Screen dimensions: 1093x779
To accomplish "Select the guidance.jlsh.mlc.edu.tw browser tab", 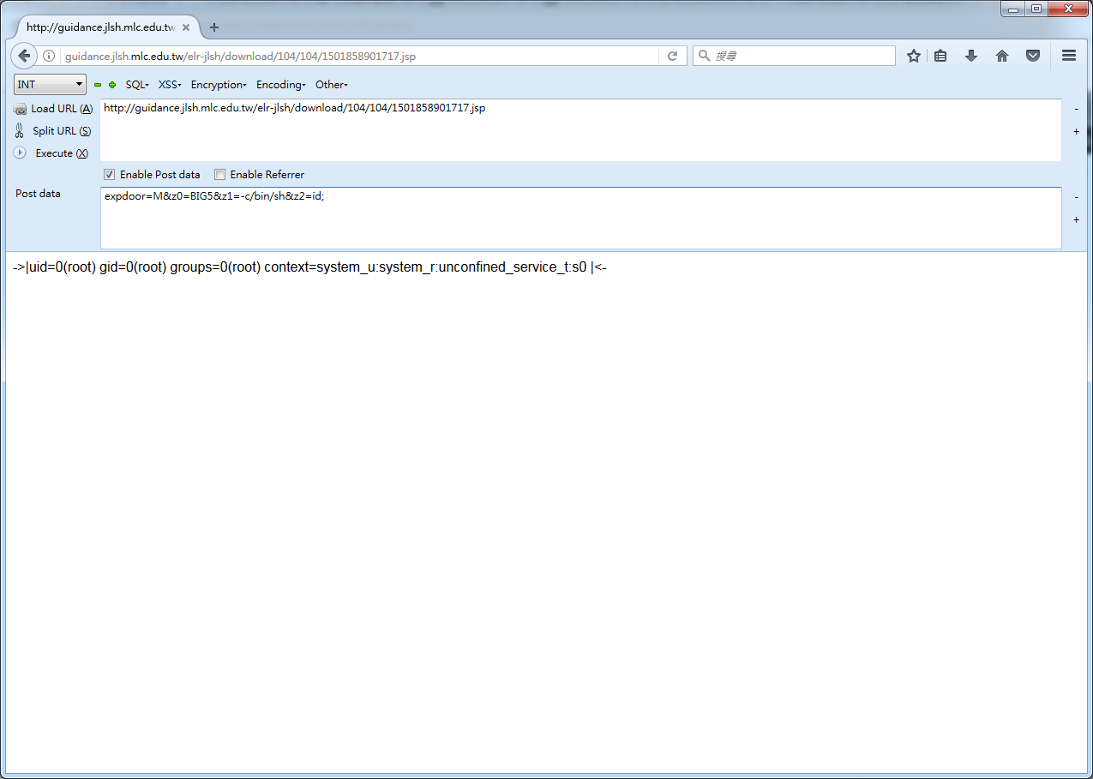I will 100,27.
